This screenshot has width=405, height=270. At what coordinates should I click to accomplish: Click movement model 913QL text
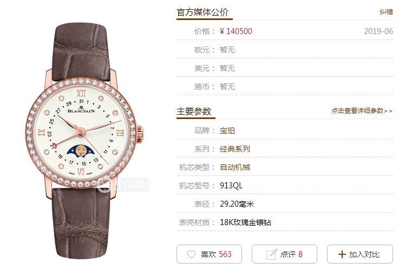[231, 186]
